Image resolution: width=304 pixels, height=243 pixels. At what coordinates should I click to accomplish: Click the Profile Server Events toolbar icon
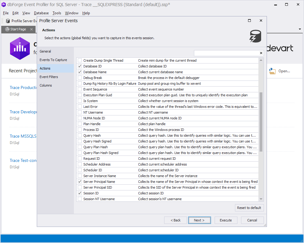[8, 21]
